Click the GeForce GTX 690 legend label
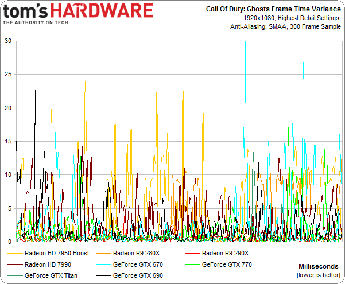345x284 pixels. tap(138, 275)
